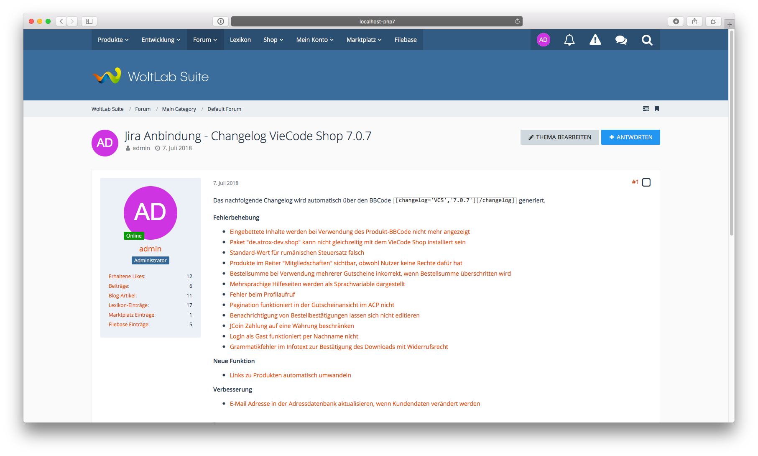Open 'Mehrsprachige Hilfeseiten' changelog link
This screenshot has height=456, width=758.
317,284
